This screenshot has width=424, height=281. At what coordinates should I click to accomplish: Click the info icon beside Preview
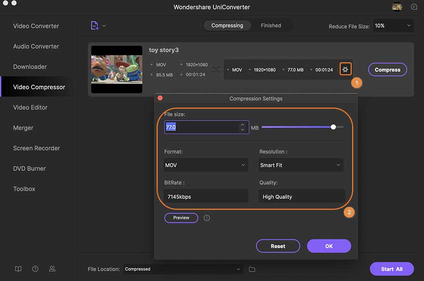click(207, 218)
